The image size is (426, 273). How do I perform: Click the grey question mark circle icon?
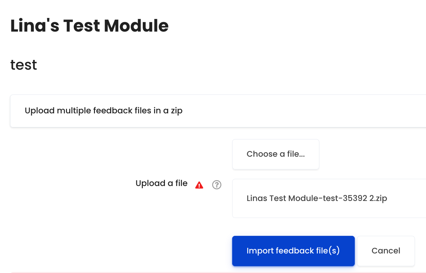coord(217,185)
